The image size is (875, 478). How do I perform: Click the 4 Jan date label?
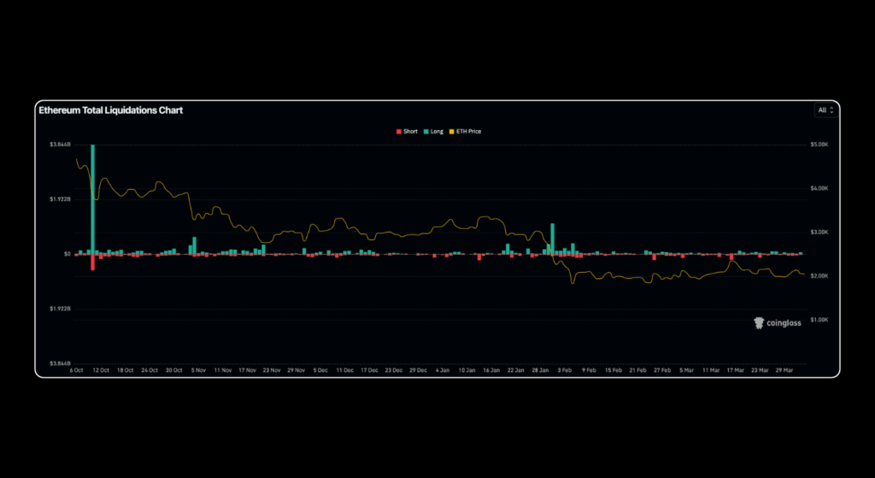443,370
